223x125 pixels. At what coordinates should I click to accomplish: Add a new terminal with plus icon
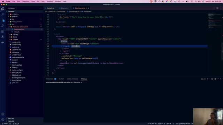208,79
